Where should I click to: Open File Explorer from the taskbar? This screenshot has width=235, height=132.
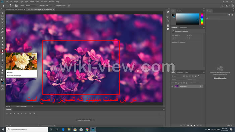point(69,129)
